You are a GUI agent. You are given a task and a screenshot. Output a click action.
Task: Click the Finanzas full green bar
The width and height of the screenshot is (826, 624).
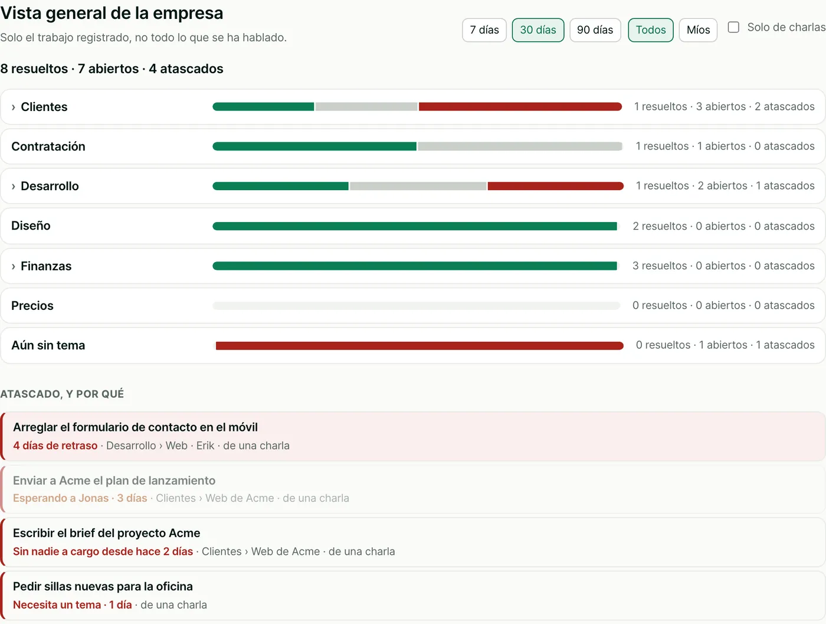point(415,266)
